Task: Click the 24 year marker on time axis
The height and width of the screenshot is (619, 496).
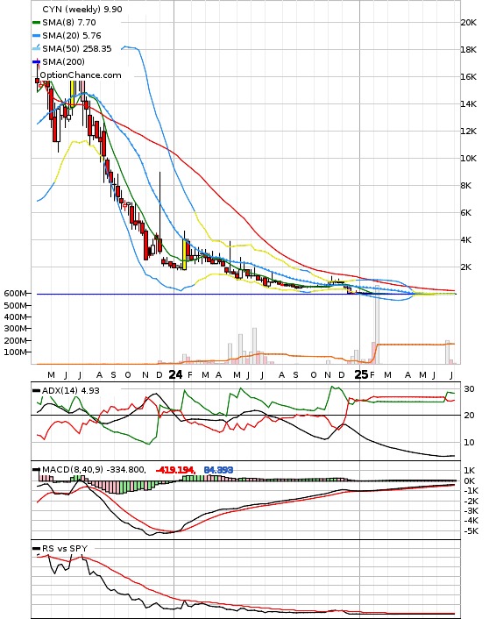Action: coord(175,374)
